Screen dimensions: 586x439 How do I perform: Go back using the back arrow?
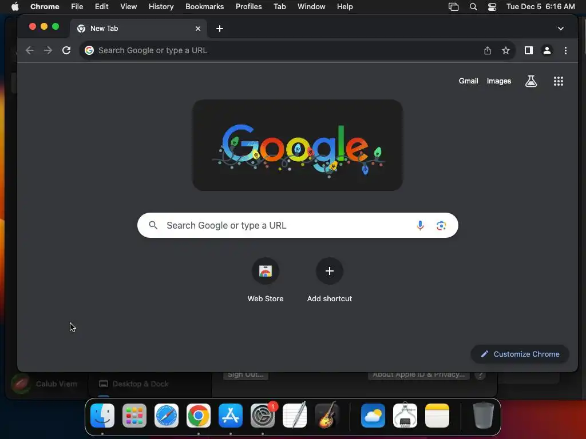coord(30,50)
